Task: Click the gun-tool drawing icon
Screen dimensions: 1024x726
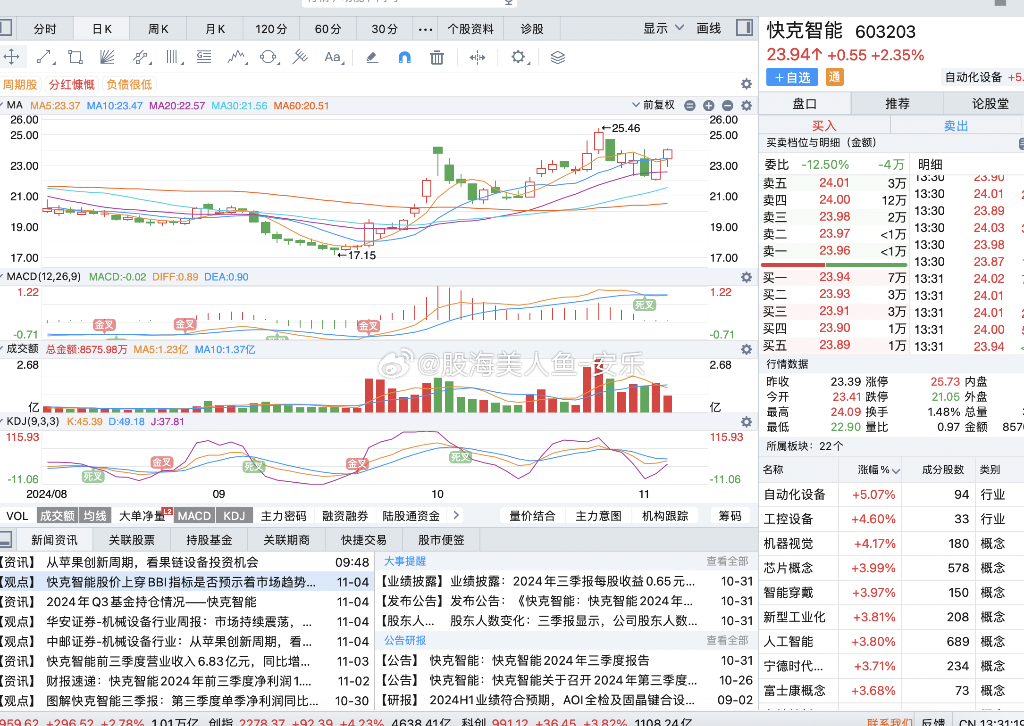Action: click(300, 57)
